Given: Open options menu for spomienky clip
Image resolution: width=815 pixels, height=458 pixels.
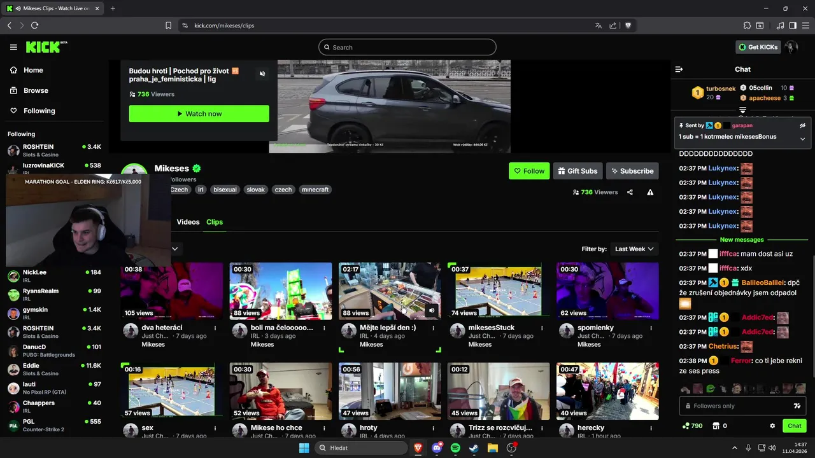Looking at the screenshot, I should click(651, 328).
